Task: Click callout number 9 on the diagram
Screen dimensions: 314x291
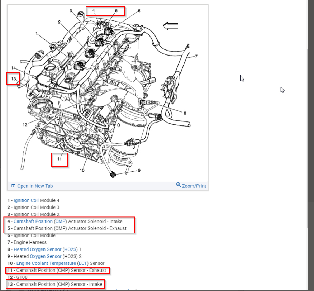Action: coord(139,171)
